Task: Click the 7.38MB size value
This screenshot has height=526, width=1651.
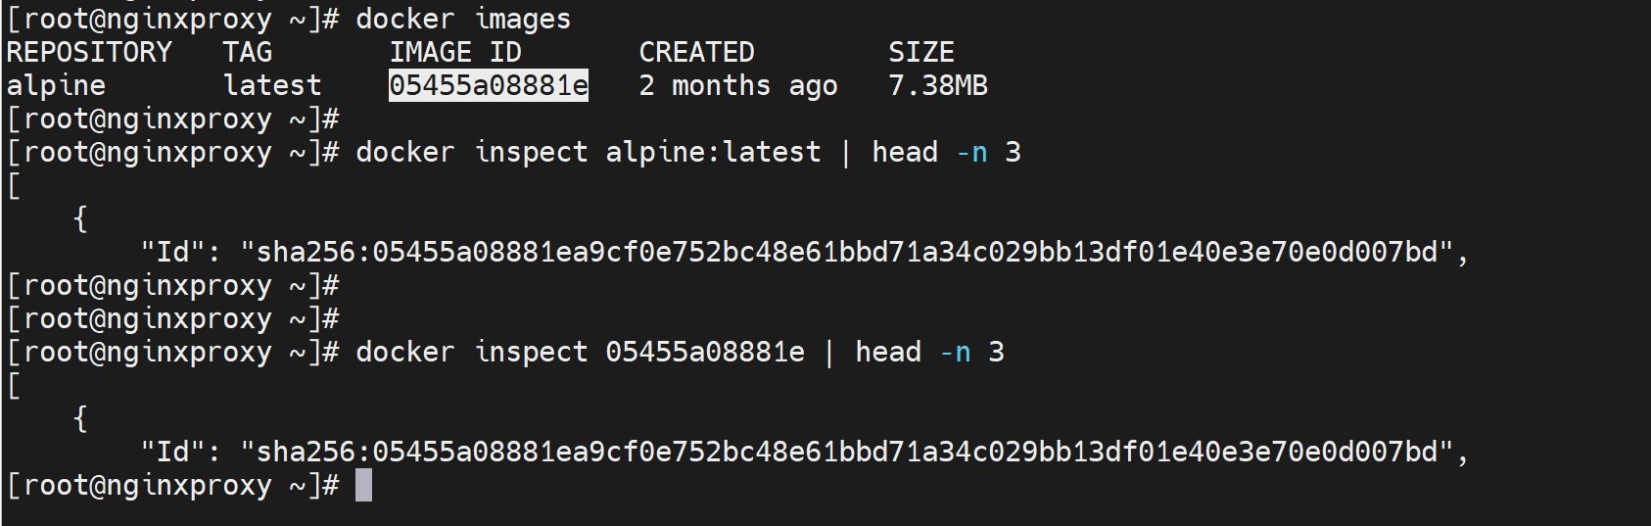Action: pyautogui.click(x=937, y=86)
